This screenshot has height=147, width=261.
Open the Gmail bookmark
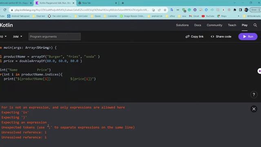[x=194, y=16]
